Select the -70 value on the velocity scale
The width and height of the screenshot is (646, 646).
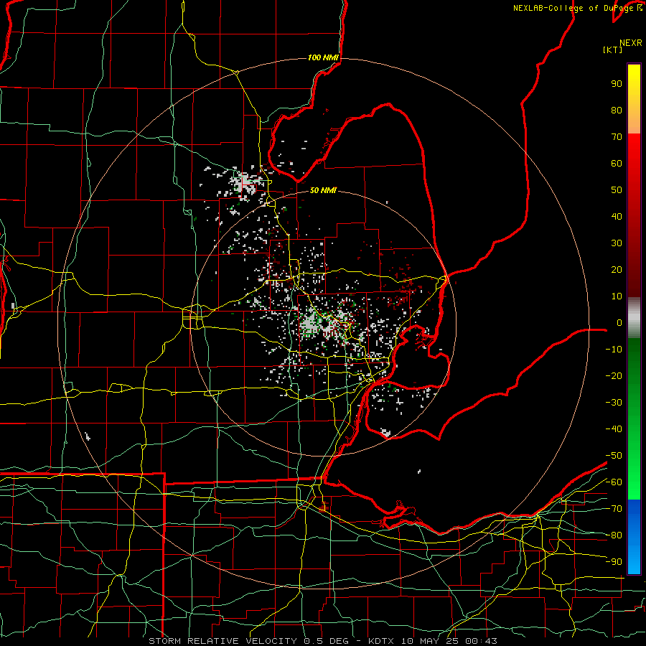point(614,509)
